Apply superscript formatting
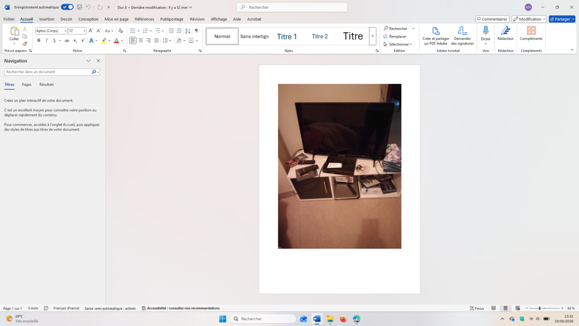Screen dimensions: 579x326 pyautogui.click(x=83, y=41)
